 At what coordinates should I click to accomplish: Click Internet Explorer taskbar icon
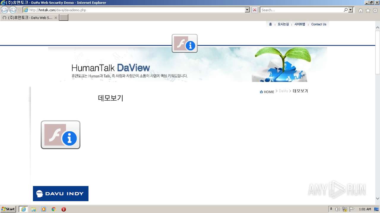[23, 209]
